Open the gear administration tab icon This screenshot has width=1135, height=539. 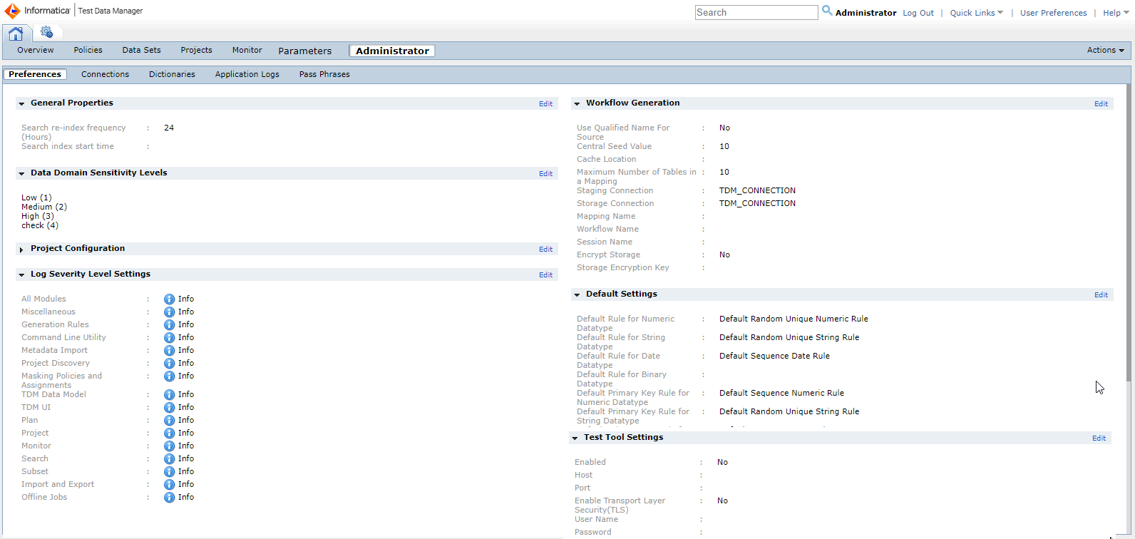pos(46,32)
